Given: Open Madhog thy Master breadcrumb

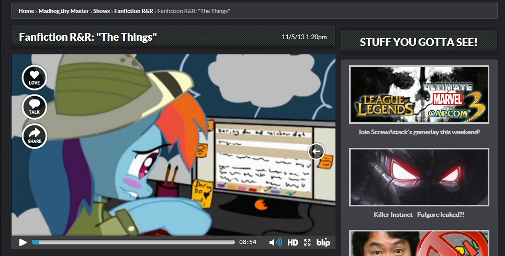Looking at the screenshot, I should tap(63, 11).
